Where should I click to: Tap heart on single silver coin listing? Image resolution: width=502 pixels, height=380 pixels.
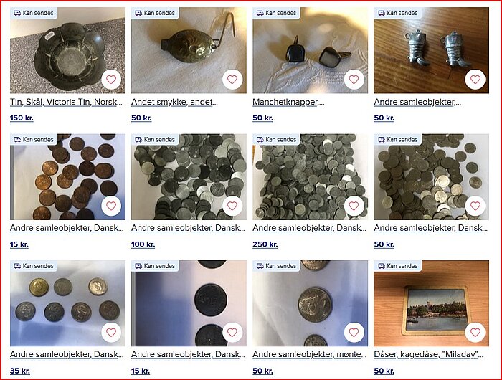point(354,332)
